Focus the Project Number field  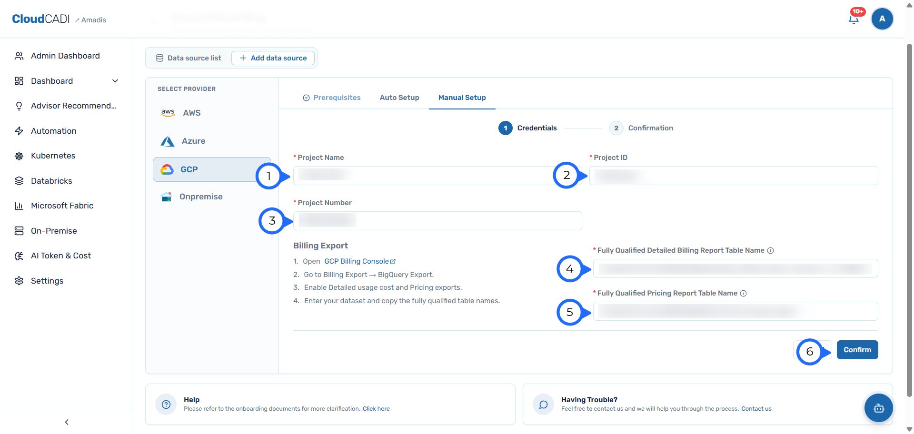[x=437, y=221]
